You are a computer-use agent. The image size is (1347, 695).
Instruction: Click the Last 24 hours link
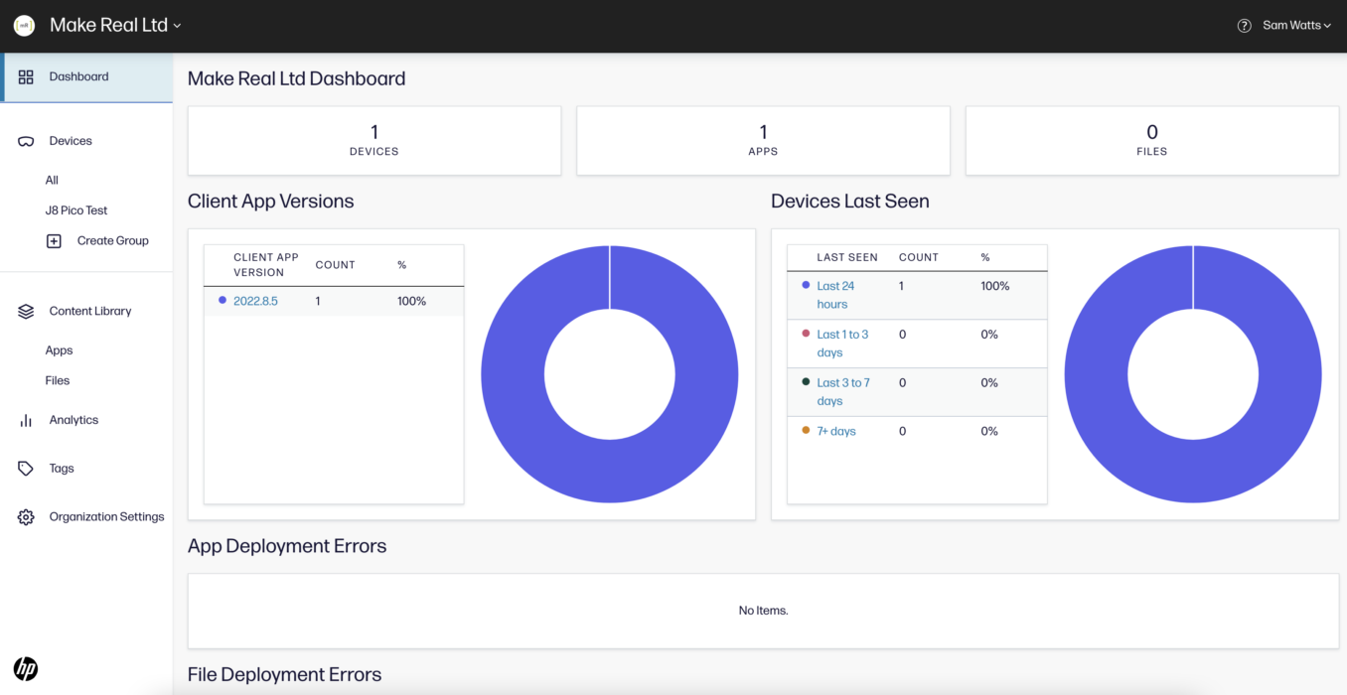[836, 294]
